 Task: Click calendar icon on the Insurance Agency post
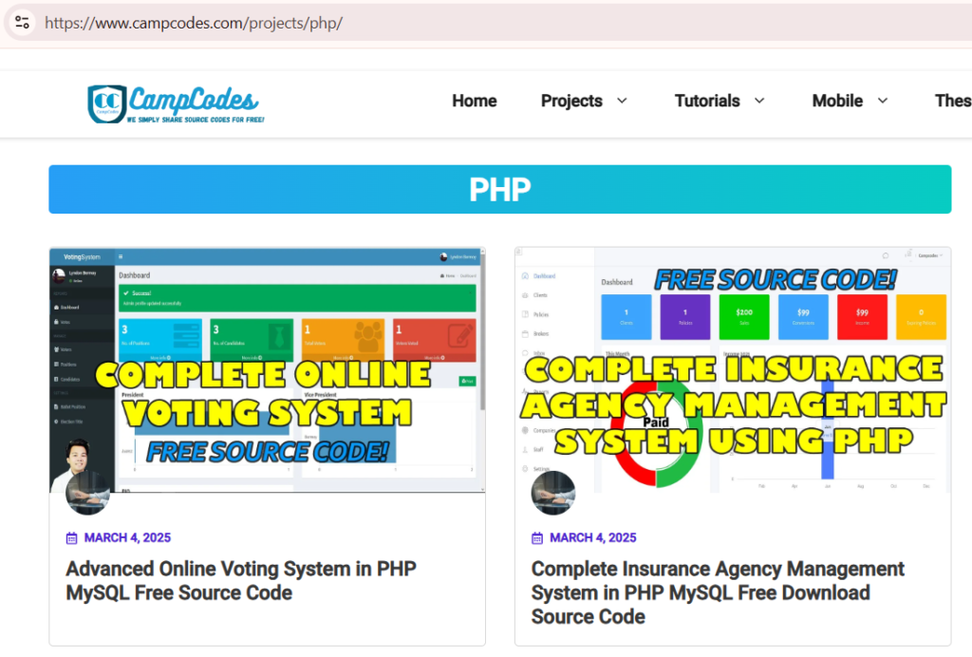537,538
